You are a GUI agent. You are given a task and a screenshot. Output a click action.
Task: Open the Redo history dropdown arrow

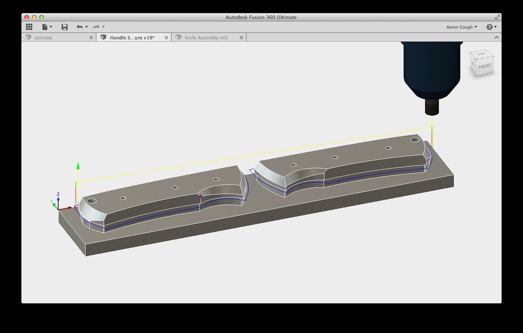click(103, 27)
